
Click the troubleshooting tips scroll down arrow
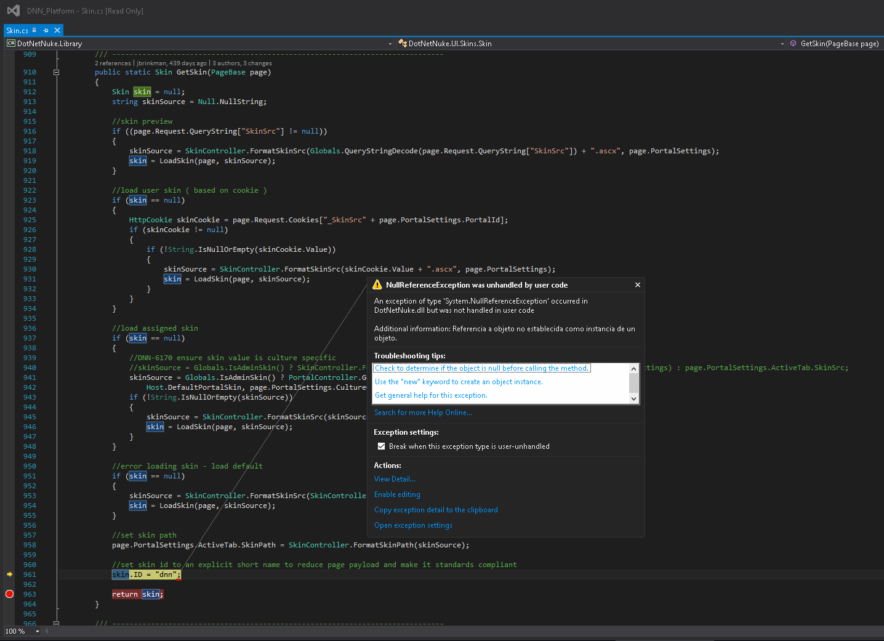(633, 398)
